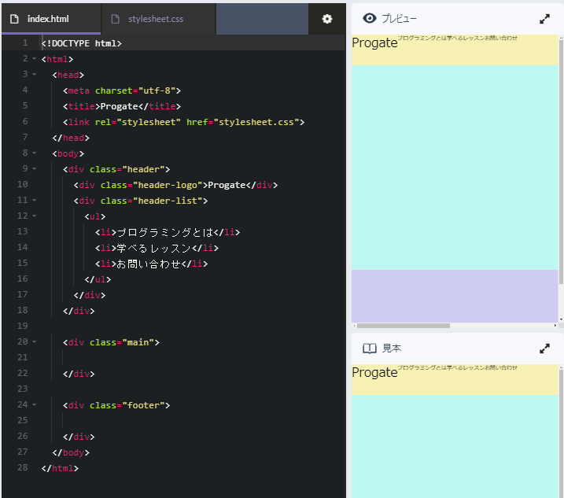The height and width of the screenshot is (498, 564).
Task: Collapse the header div fold on line 9
Action: pyautogui.click(x=34, y=169)
